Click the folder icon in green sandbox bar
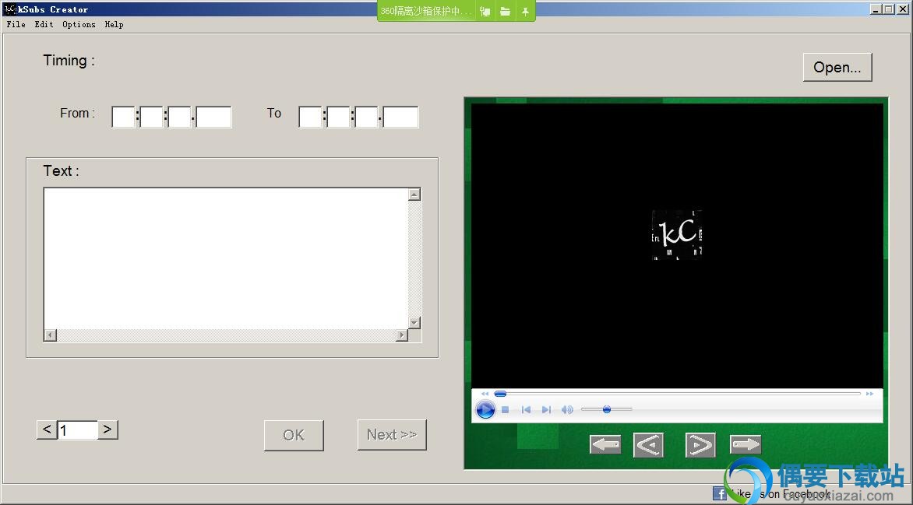This screenshot has height=505, width=913. coord(506,12)
